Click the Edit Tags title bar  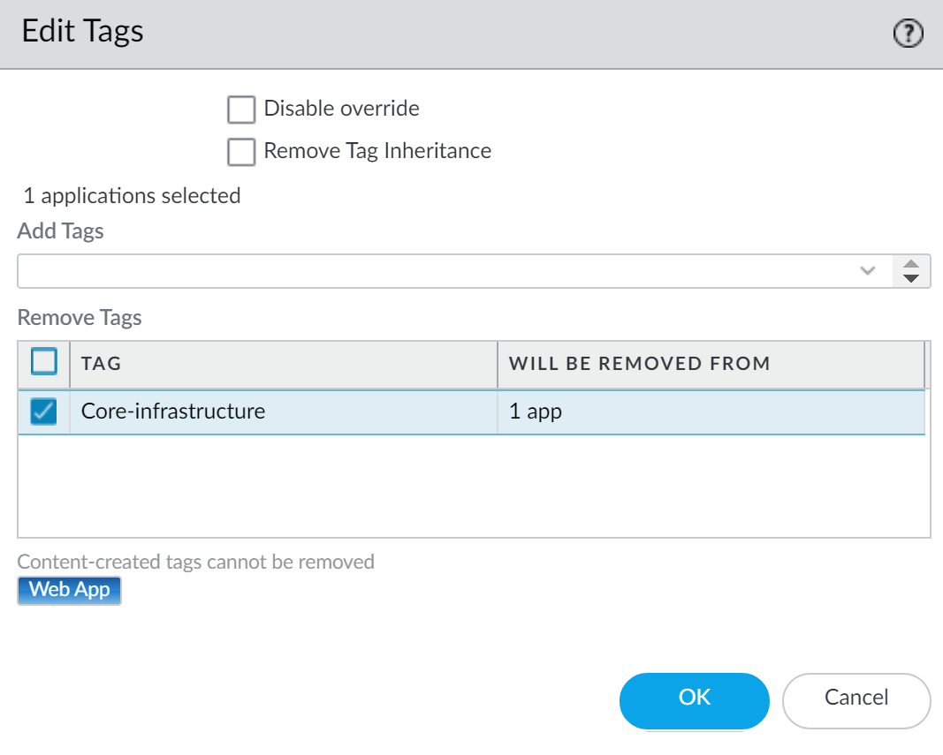click(x=442, y=34)
